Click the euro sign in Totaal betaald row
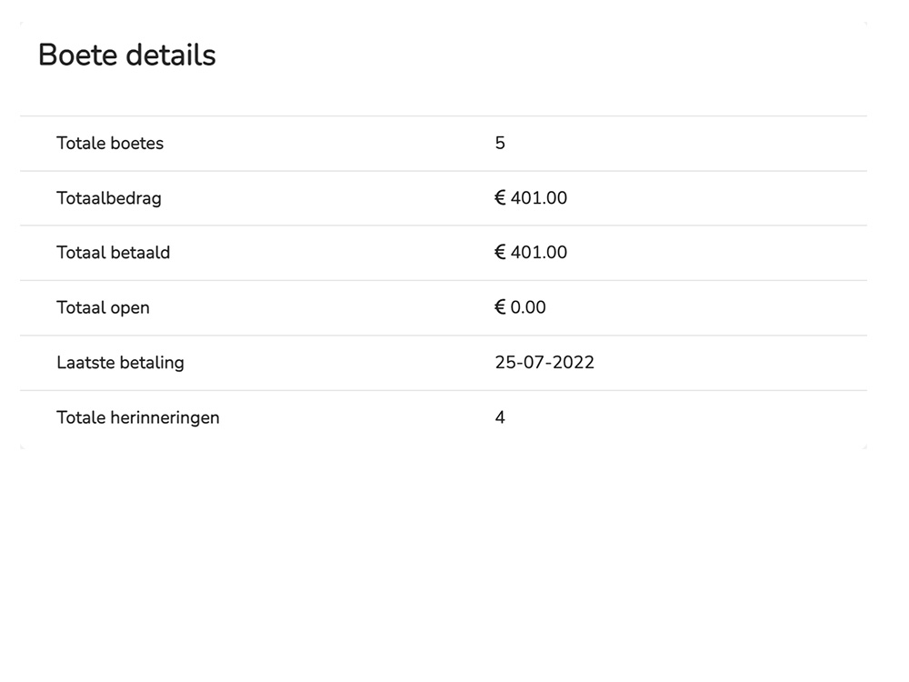909x682 pixels. pyautogui.click(x=500, y=252)
